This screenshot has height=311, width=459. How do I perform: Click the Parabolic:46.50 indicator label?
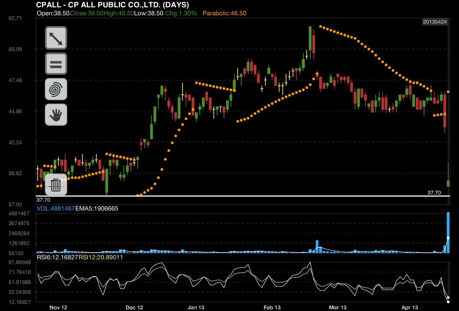pos(225,13)
